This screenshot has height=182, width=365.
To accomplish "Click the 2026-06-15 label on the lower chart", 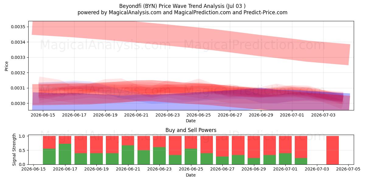I will click(33, 170).
